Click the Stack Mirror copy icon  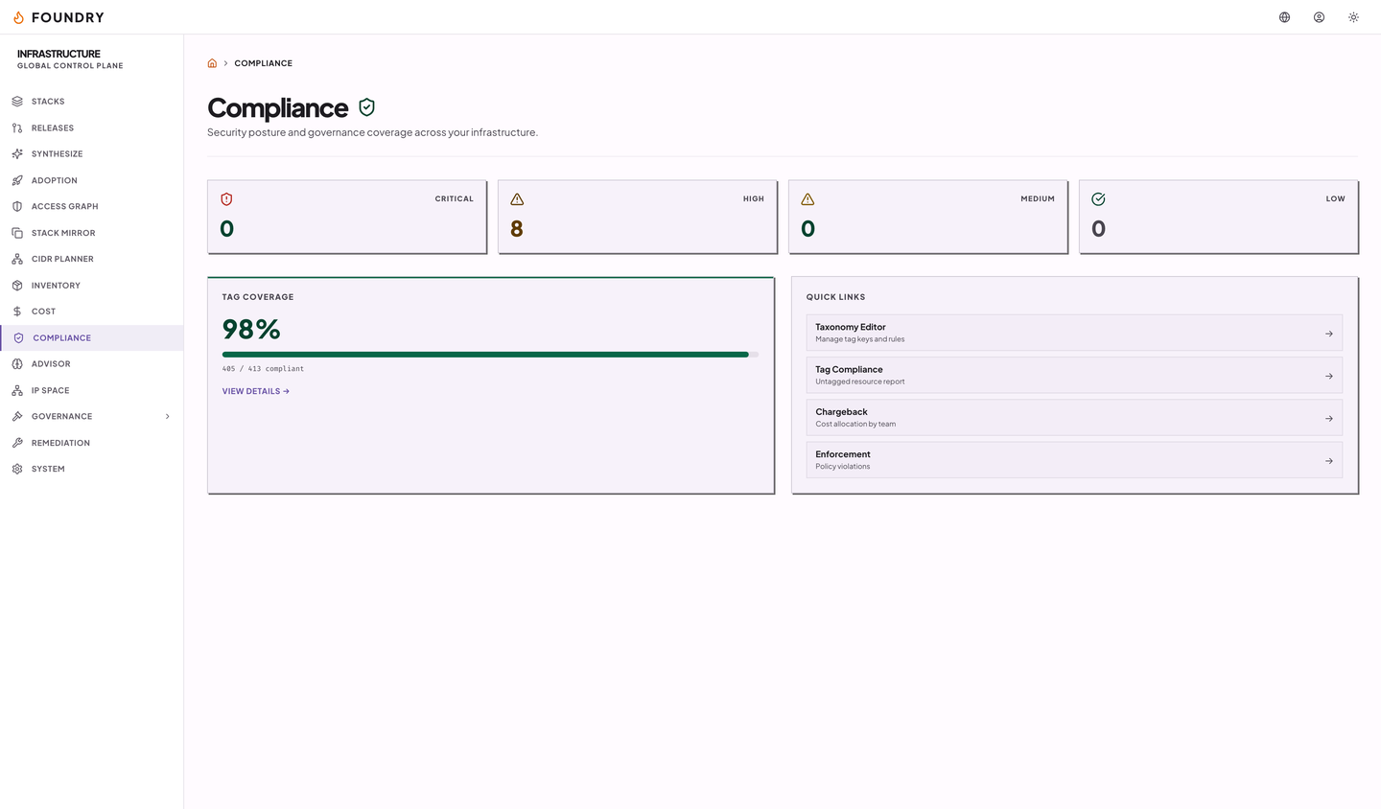tap(17, 233)
